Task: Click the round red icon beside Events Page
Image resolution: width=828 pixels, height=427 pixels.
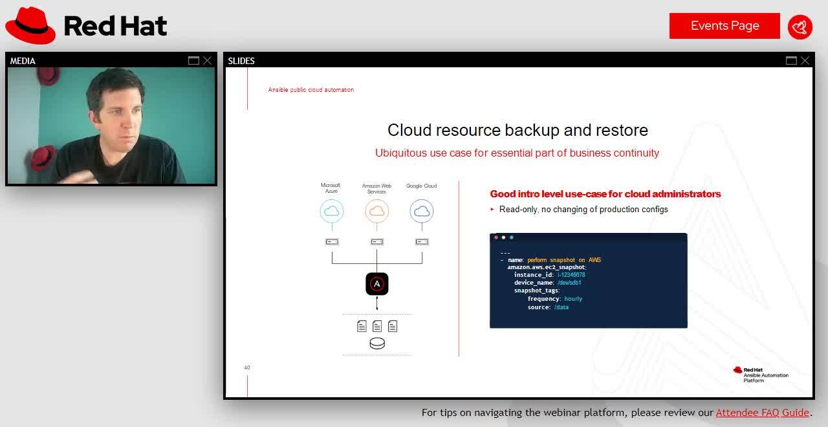Action: pos(800,27)
